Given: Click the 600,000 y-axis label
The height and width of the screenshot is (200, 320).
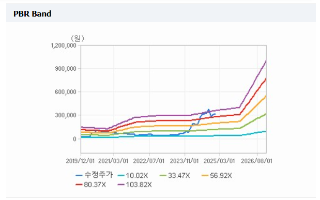Looking at the screenshot, I should 66,92.
